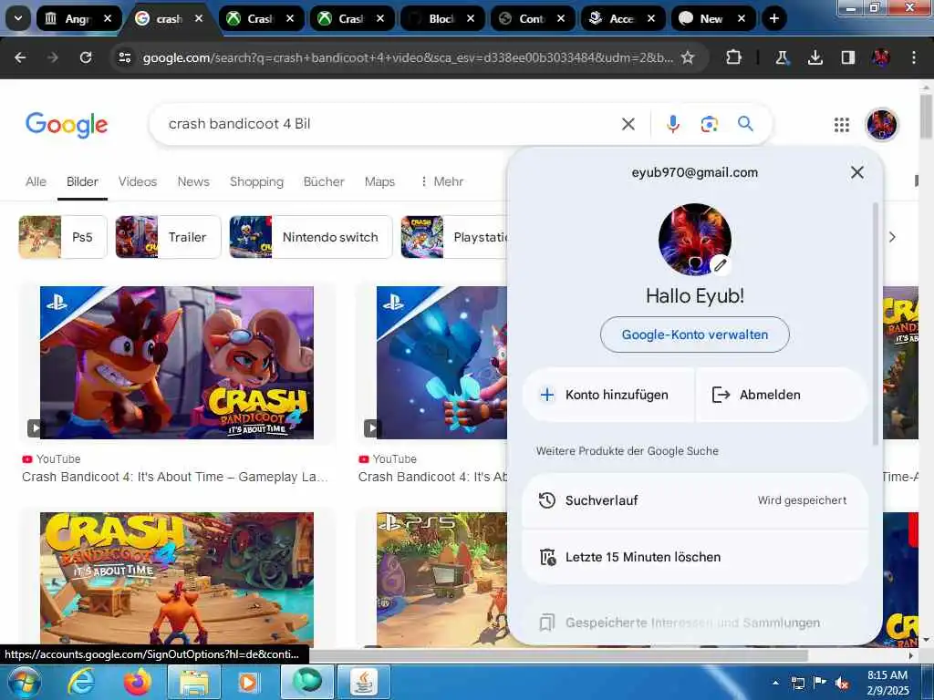Select the Bücher search category
Screen dimensions: 934x700
(324, 181)
